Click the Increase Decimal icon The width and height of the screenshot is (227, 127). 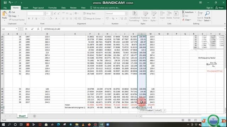click(122, 18)
